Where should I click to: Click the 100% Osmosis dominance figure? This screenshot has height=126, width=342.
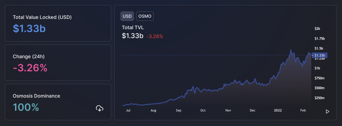pos(26,107)
